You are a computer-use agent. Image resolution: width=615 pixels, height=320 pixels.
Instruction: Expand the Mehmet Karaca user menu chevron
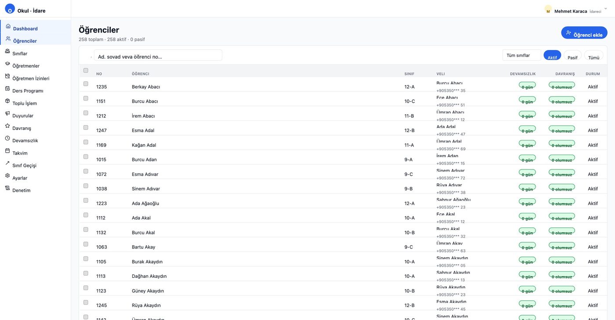[x=606, y=9]
